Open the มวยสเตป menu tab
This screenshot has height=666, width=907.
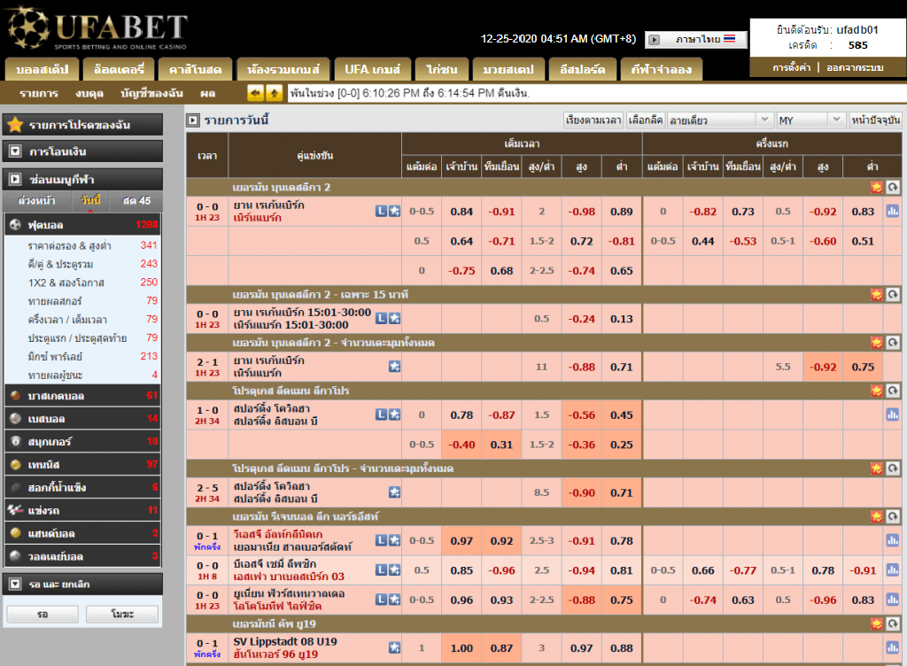pos(508,69)
